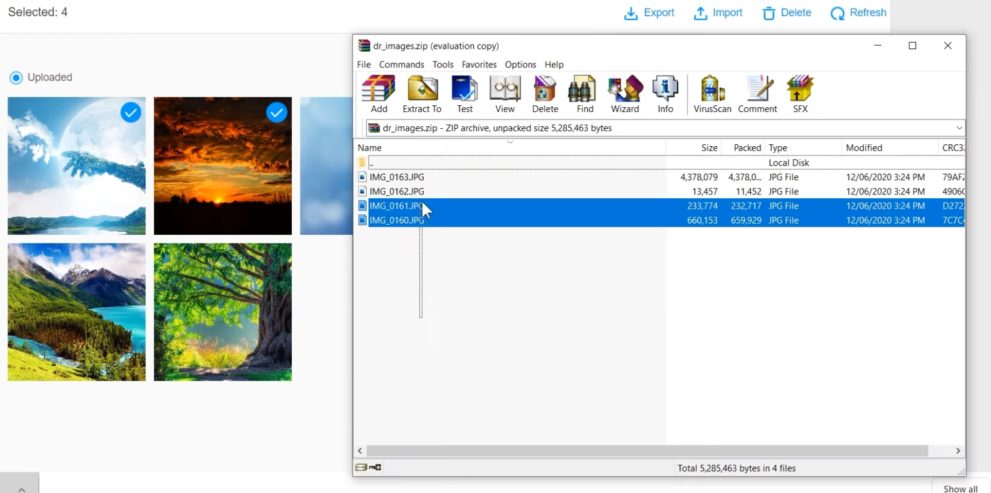Add a Comment to the archive
The image size is (991, 493).
pos(757,94)
